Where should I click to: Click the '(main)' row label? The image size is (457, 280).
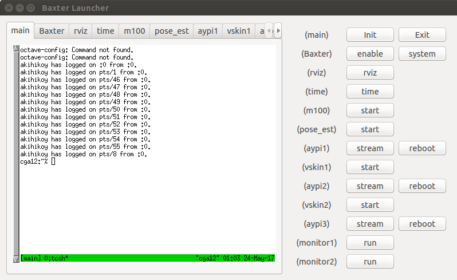[x=317, y=35]
